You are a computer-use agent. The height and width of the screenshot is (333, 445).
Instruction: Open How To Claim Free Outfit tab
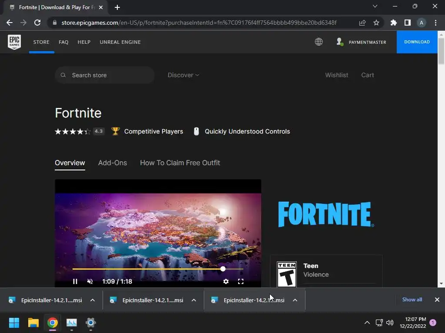coord(180,163)
